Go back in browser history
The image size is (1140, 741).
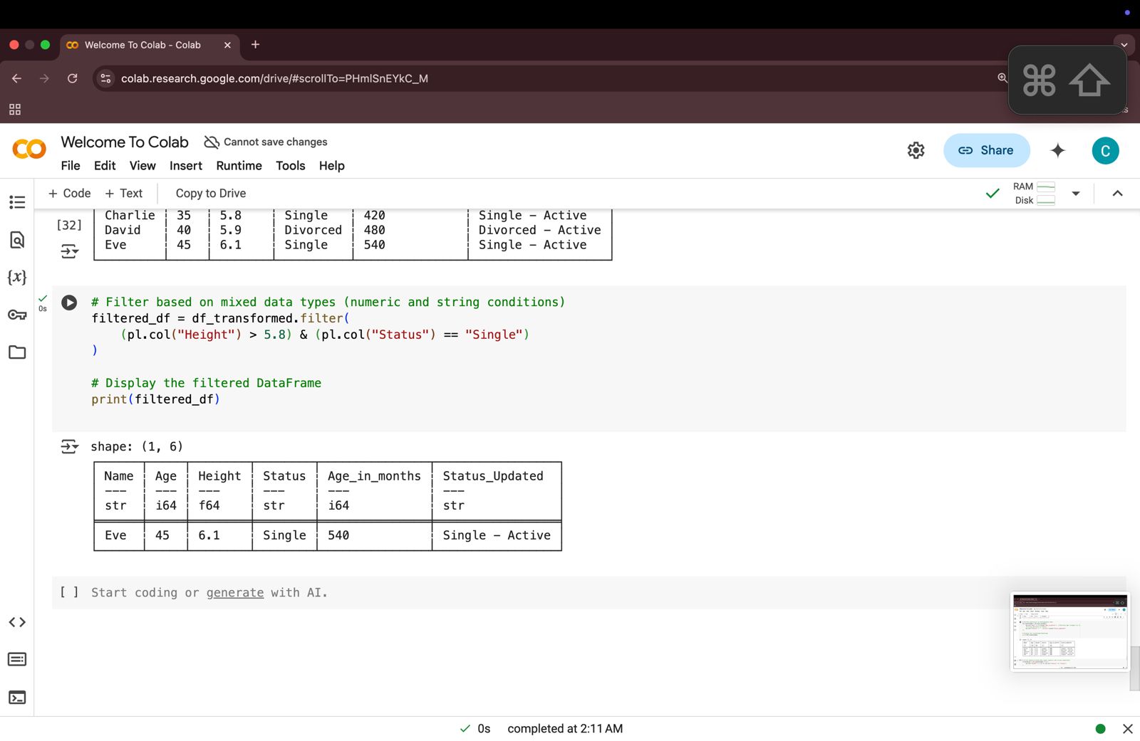coord(17,78)
